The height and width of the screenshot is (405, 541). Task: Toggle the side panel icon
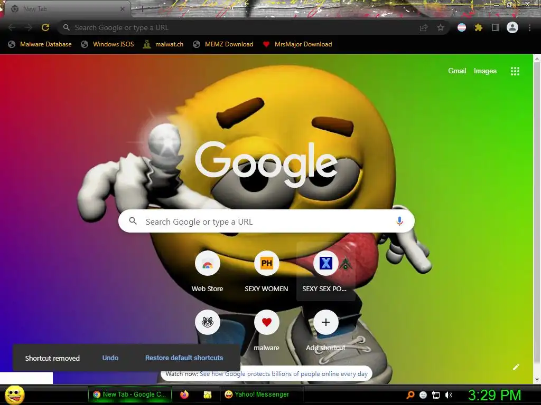click(x=496, y=27)
